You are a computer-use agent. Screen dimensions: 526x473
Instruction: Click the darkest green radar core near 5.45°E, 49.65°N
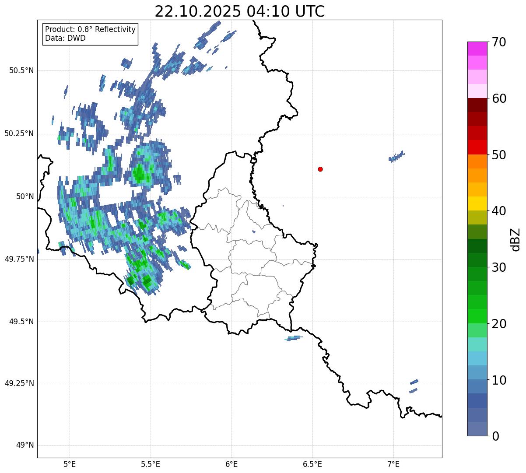click(x=147, y=280)
